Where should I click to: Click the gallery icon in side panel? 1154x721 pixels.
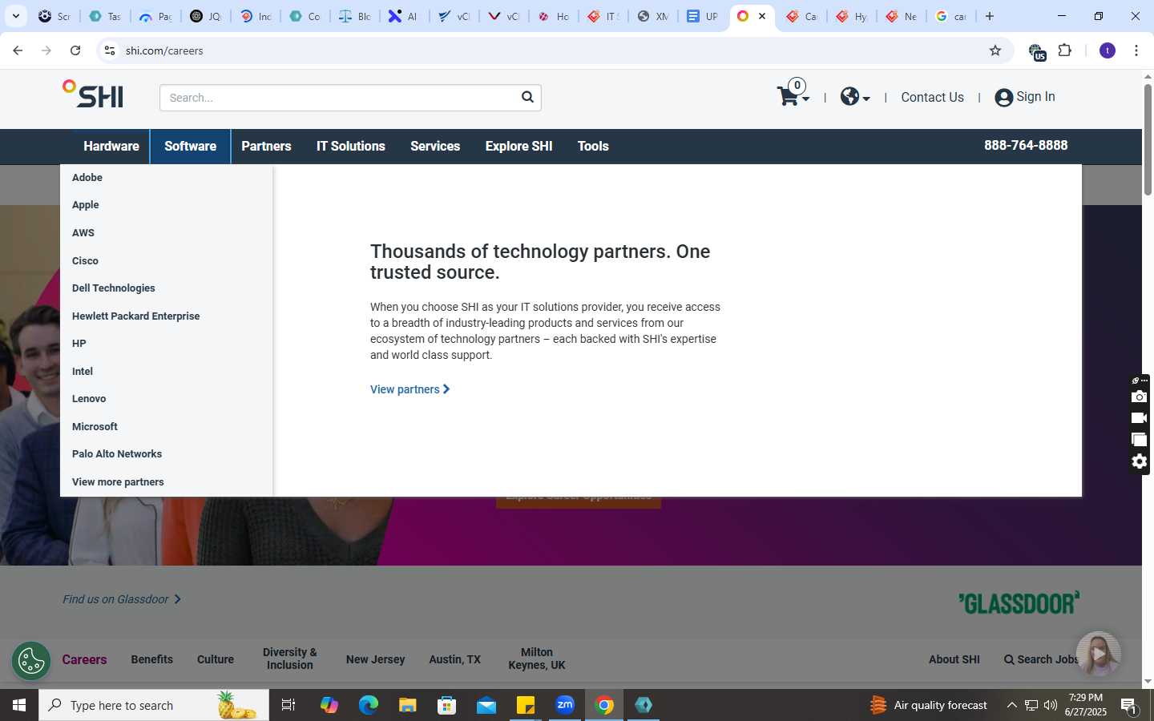(1139, 439)
